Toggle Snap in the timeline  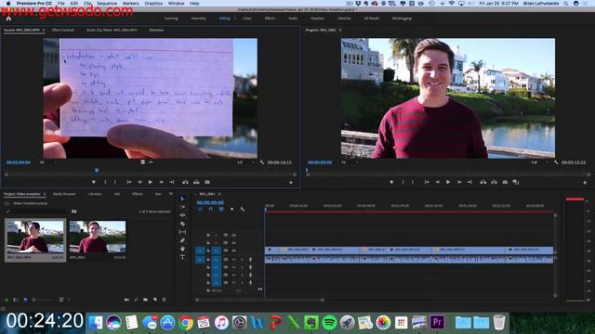(x=211, y=209)
